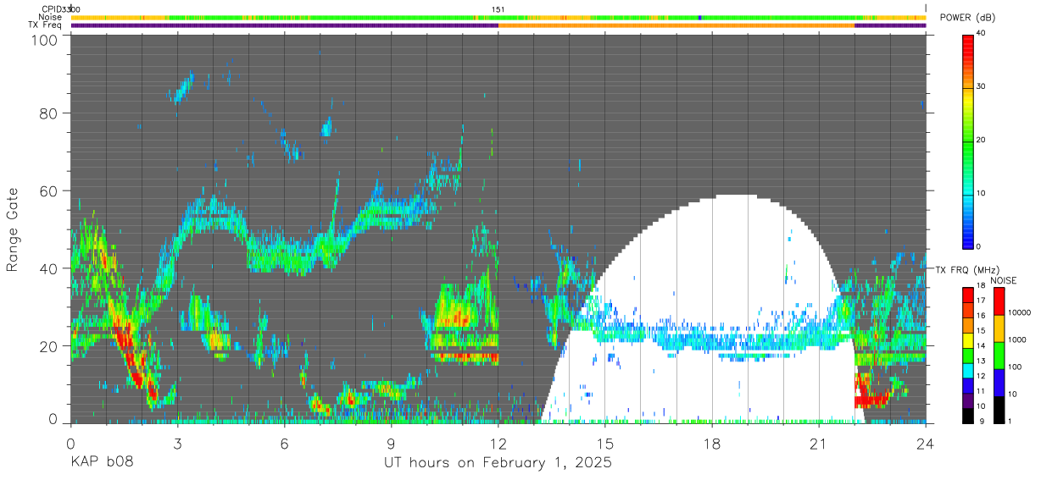Click the CPID label at top left
This screenshot has width=1041, height=480.
51,9
